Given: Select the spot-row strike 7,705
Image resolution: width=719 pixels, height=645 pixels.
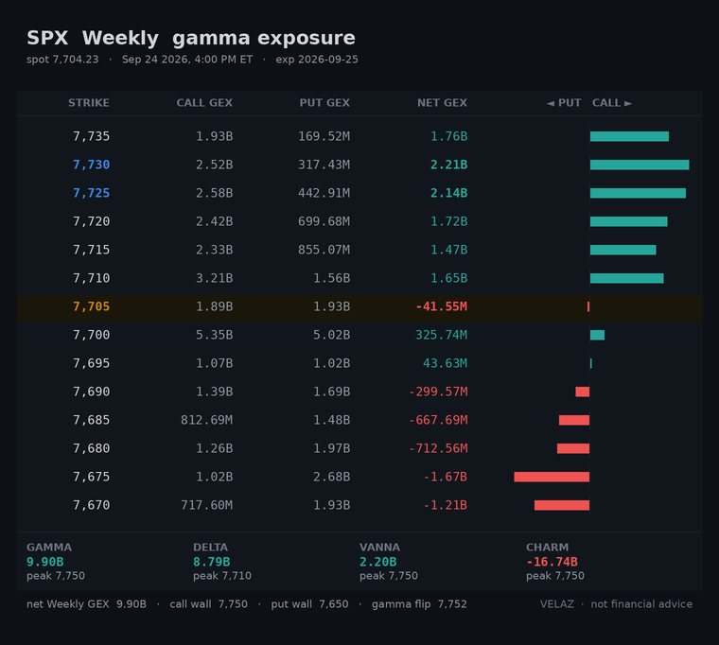Looking at the screenshot, I should point(91,306).
